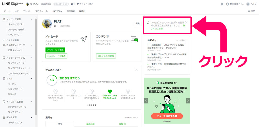Open 分析画面に移動 in the 友だち panel

point(131,118)
